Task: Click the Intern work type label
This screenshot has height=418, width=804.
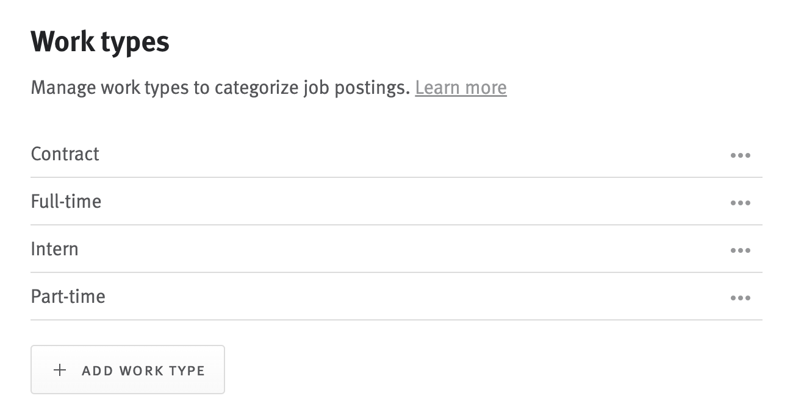Action: tap(54, 249)
